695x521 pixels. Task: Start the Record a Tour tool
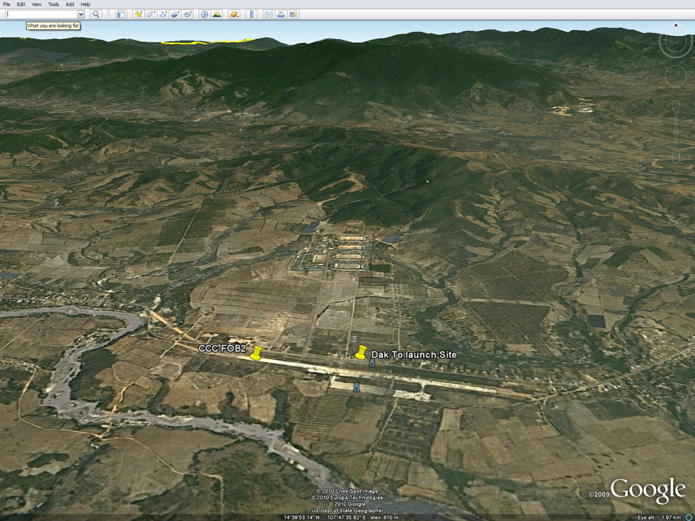point(188,14)
